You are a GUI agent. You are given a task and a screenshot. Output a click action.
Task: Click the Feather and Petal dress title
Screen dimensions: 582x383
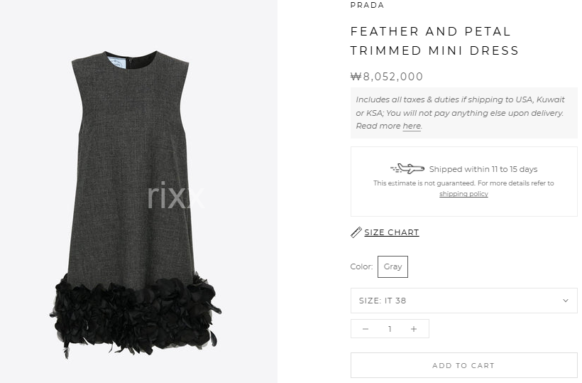434,41
